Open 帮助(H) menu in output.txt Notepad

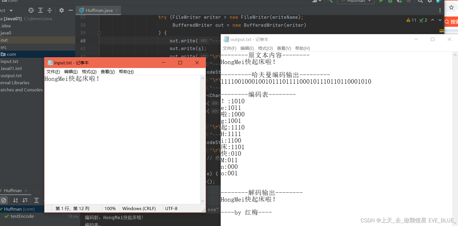click(x=303, y=48)
